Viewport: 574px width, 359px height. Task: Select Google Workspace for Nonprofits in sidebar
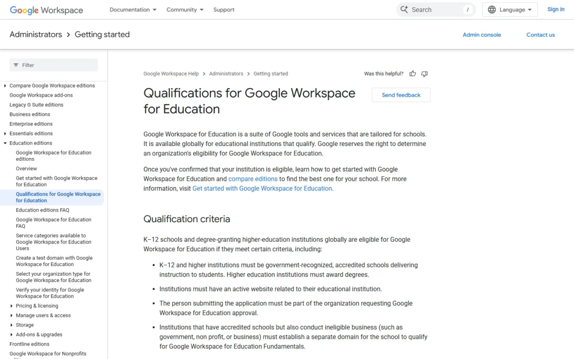(48, 354)
